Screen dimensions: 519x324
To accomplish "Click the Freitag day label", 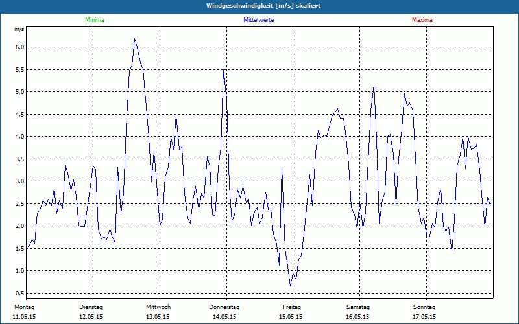I will coord(291,307).
